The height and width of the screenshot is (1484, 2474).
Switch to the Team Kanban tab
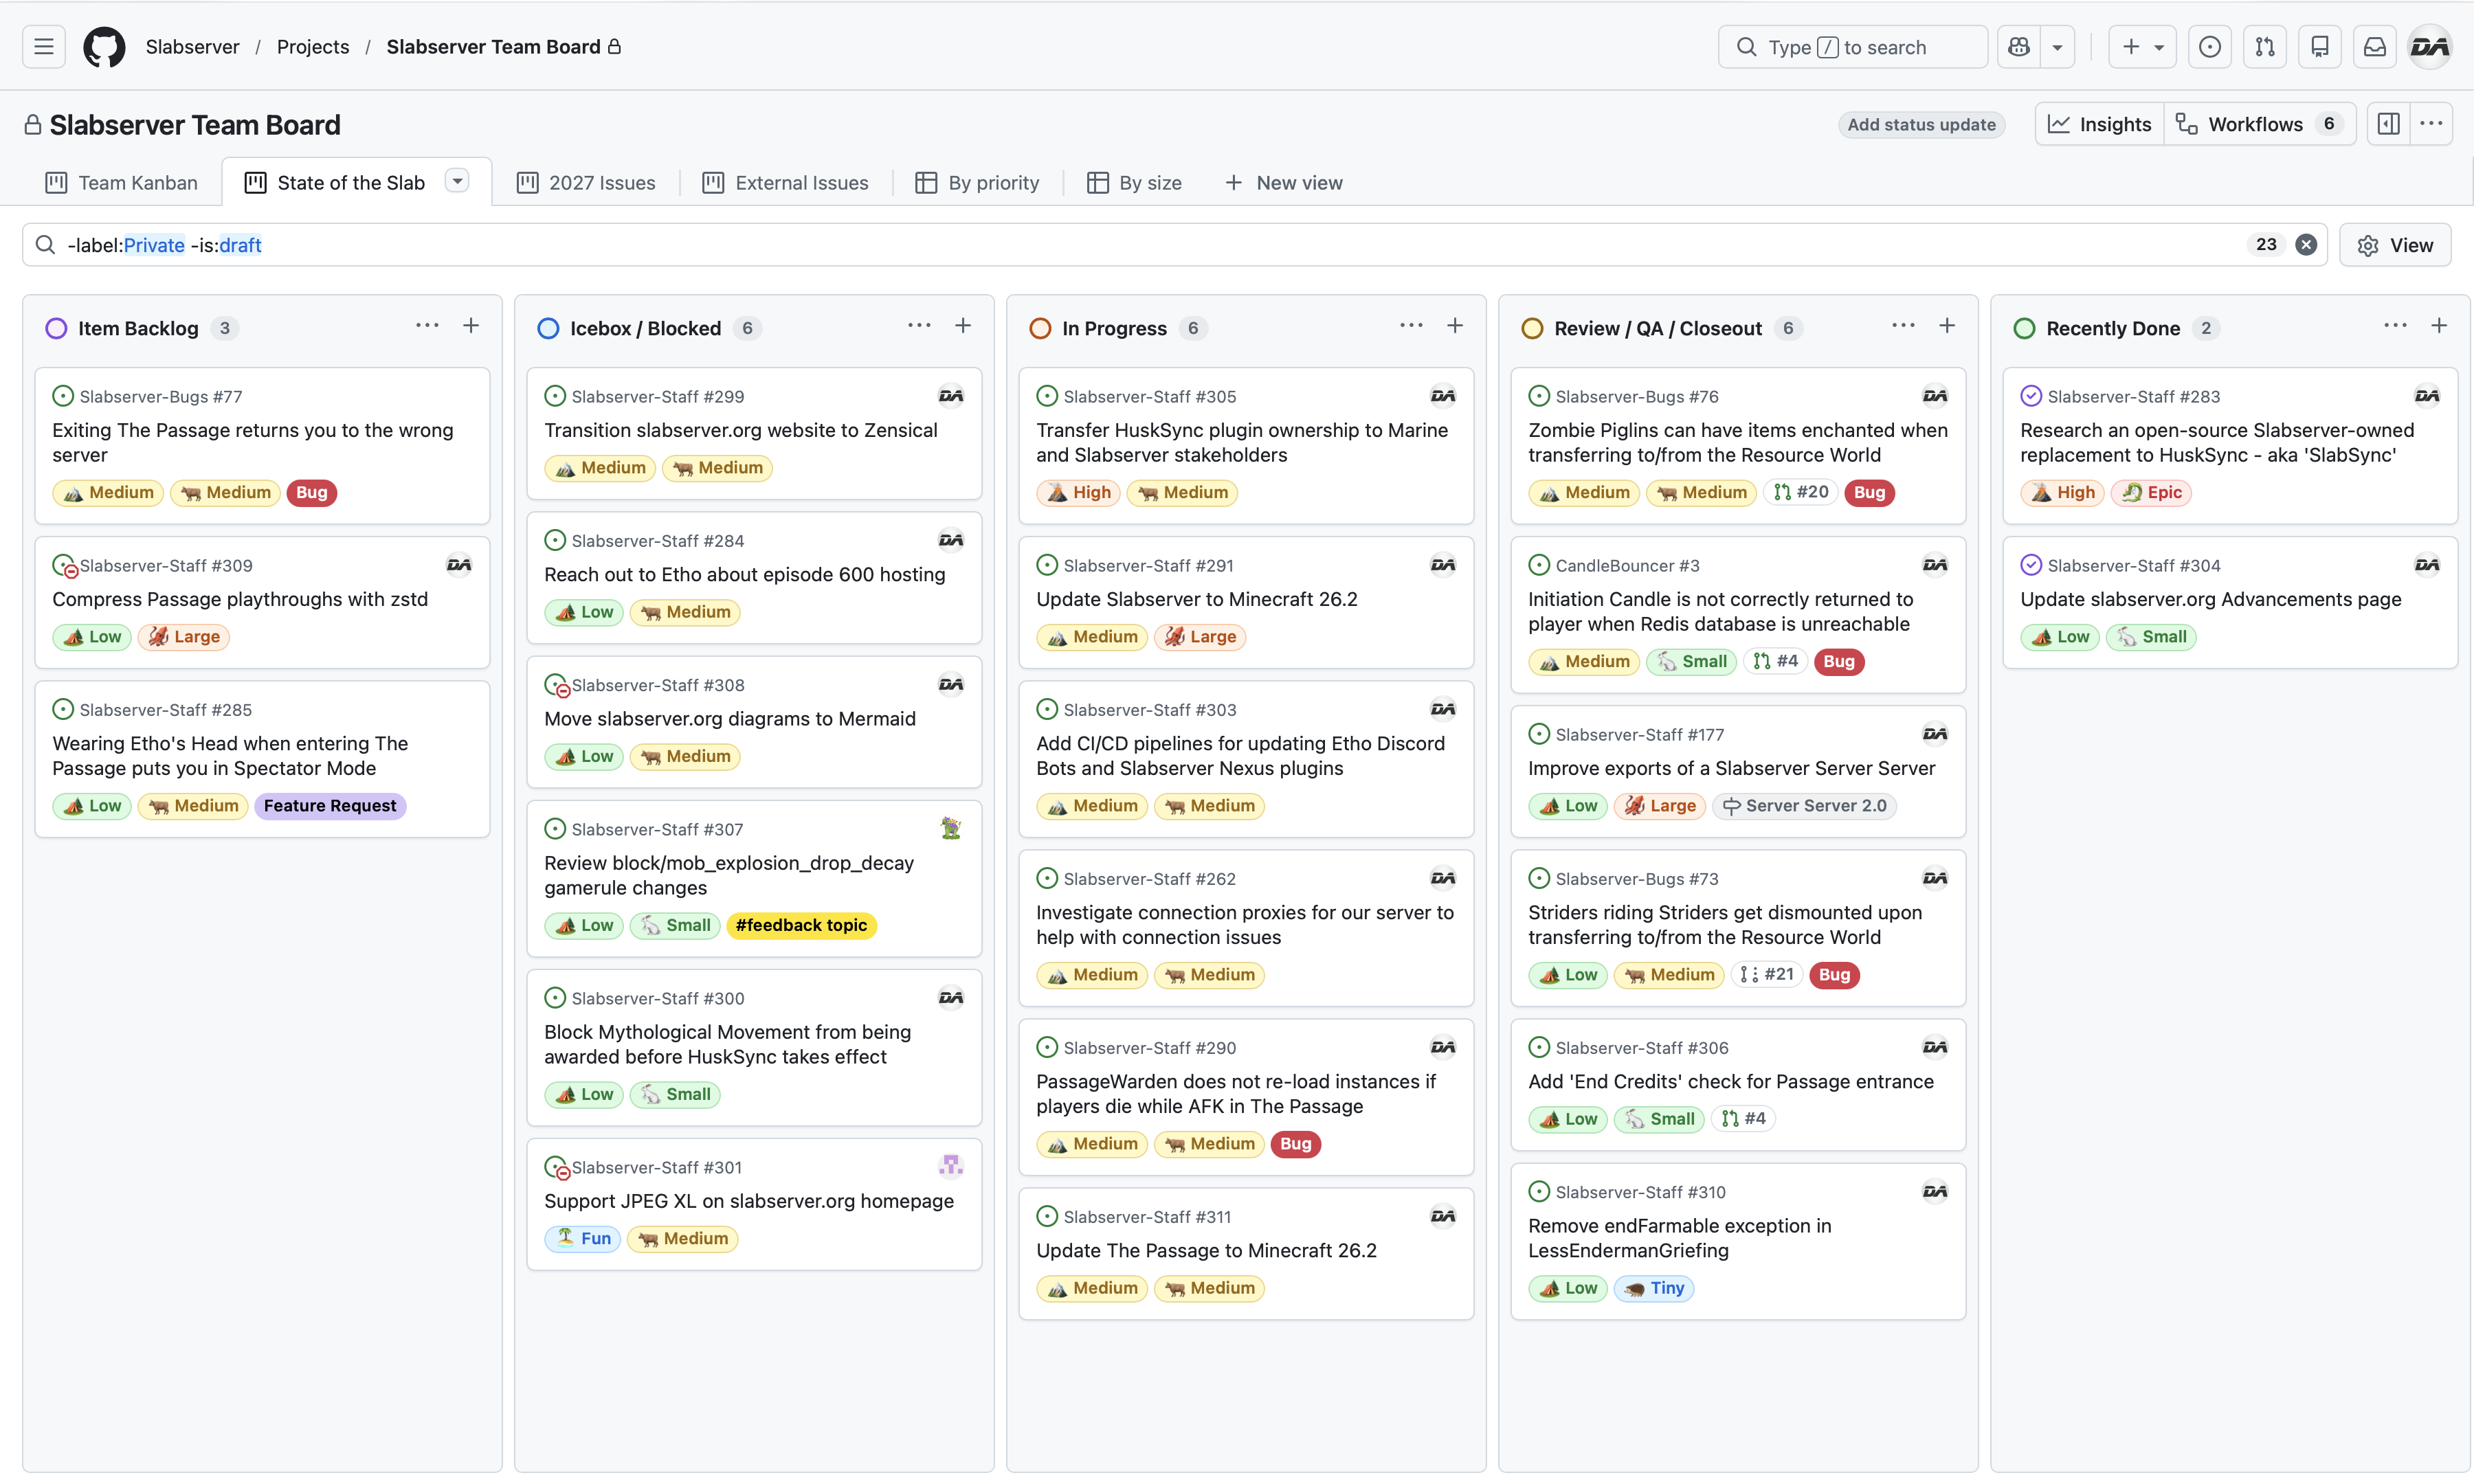point(122,183)
